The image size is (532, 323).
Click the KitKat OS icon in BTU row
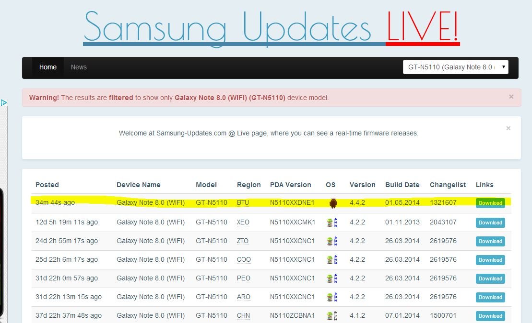333,203
